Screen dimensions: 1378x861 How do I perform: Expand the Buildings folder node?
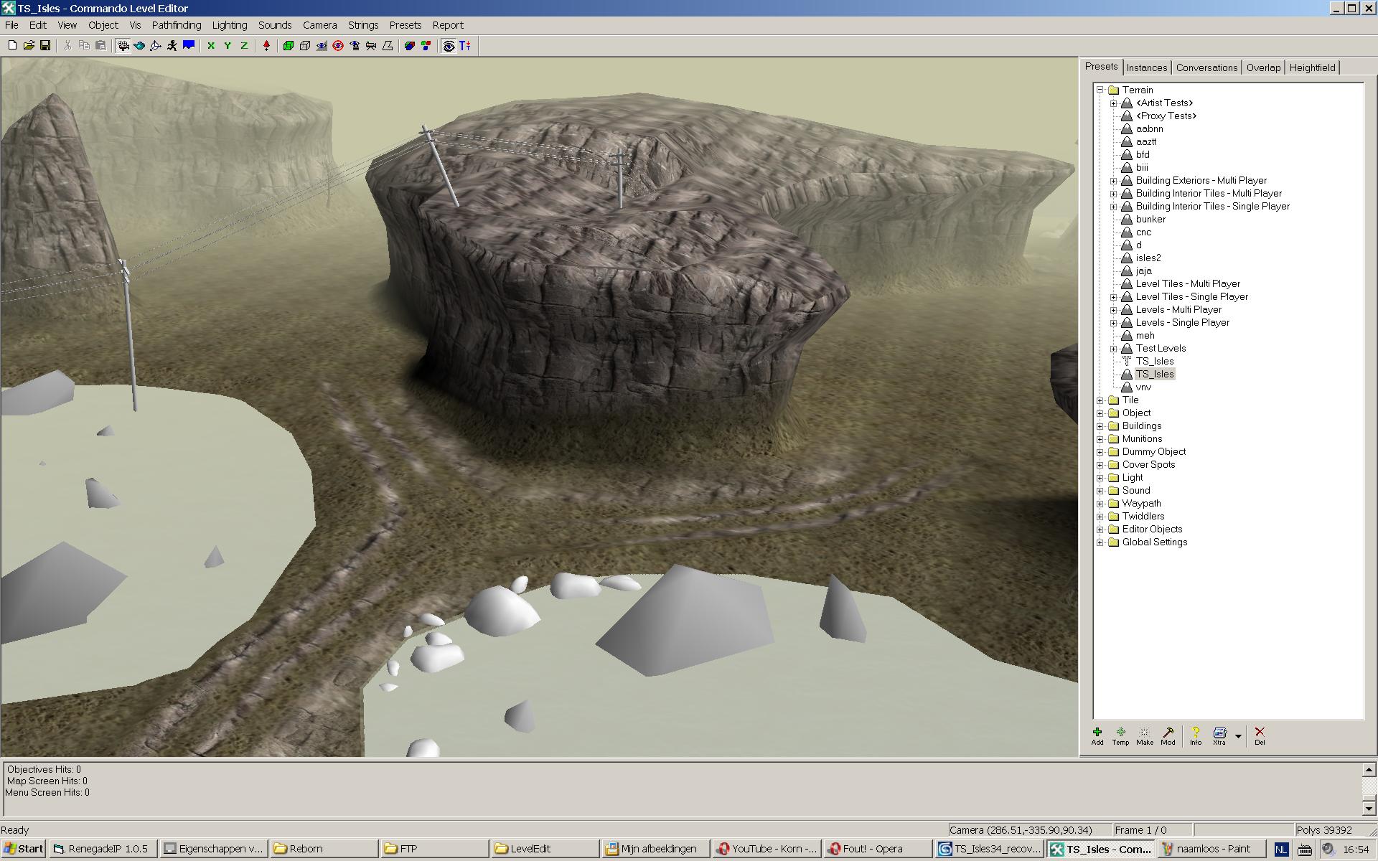click(x=1100, y=426)
